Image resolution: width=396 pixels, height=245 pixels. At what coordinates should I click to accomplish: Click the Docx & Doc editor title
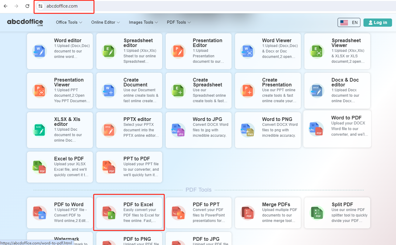pyautogui.click(x=345, y=82)
